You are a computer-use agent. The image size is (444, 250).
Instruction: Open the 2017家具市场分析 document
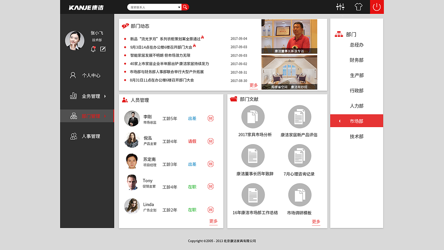[253, 117]
